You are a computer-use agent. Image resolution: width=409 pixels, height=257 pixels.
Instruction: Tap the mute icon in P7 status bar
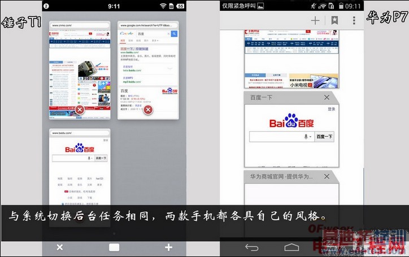coord(313,6)
